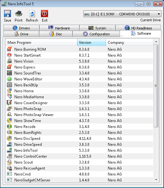Select the Nero Burning ROM program name
Viewport: 164px width, 188px height.
(30, 49)
